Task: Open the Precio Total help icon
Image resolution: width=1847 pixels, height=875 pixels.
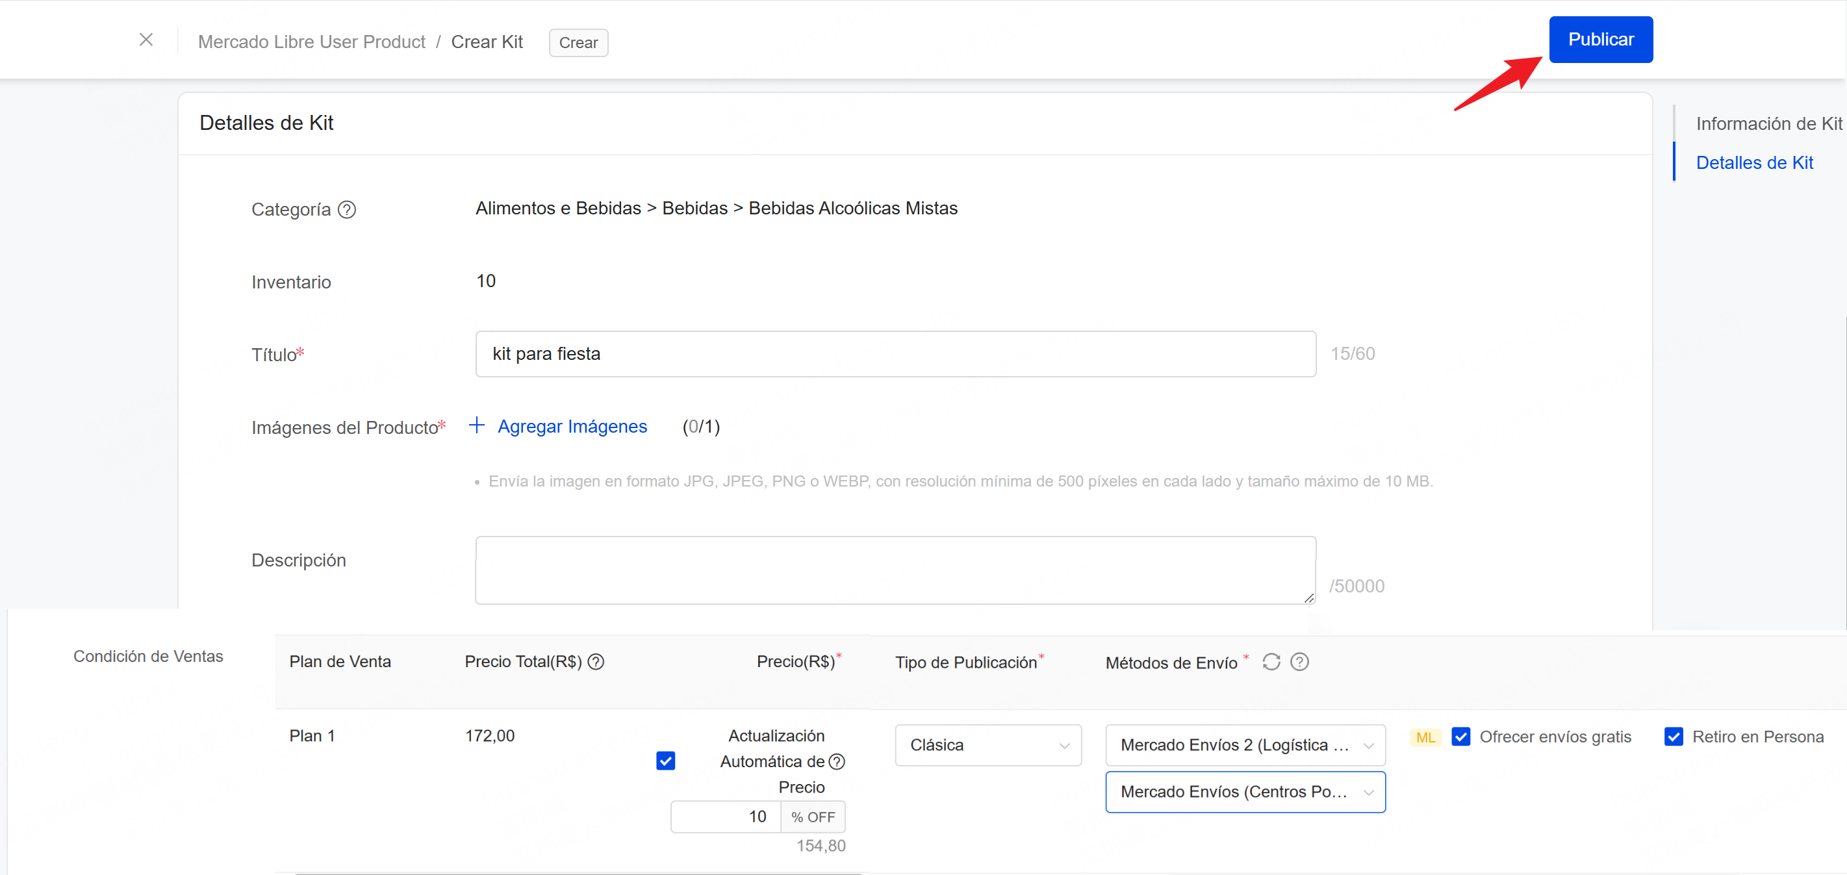Action: [x=596, y=661]
